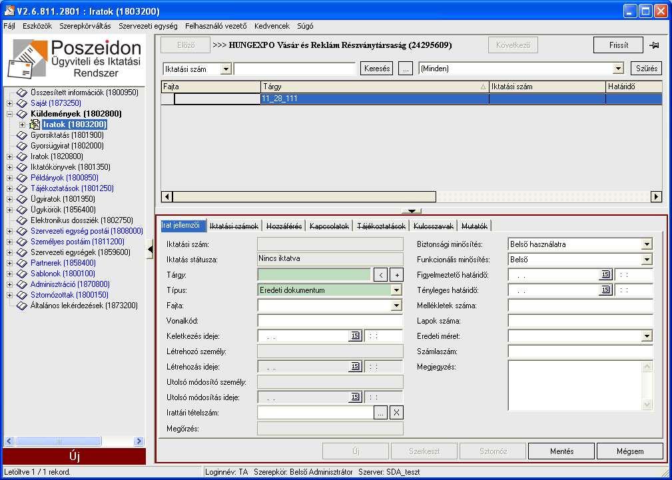Image resolution: width=672 pixels, height=480 pixels.
Task: Switch to the Iktatási számok tab
Action: 234,226
